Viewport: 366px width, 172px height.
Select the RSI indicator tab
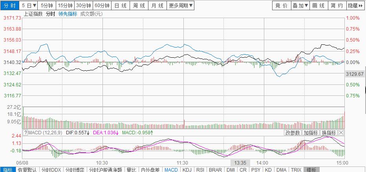point(200,170)
